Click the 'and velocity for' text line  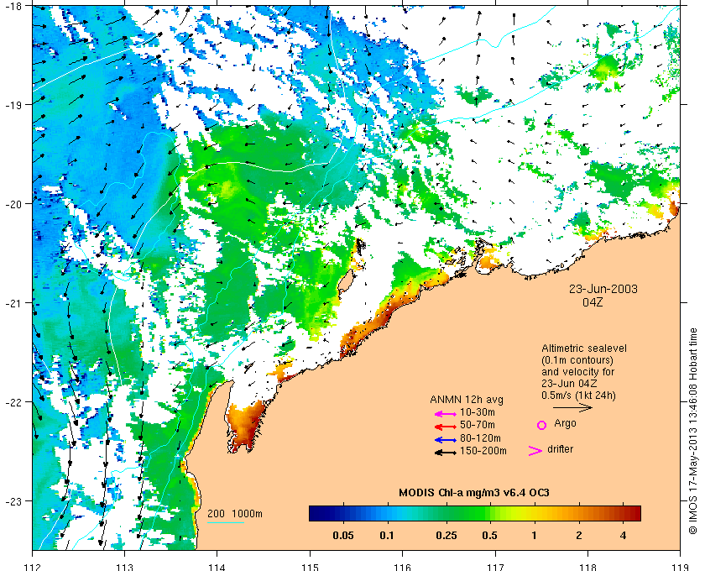click(577, 372)
